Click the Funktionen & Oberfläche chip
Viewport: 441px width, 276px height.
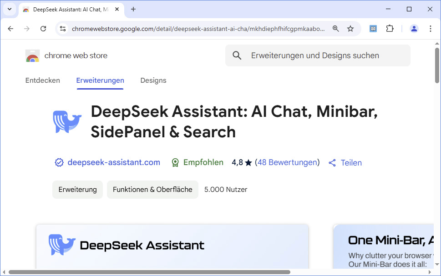tap(152, 190)
